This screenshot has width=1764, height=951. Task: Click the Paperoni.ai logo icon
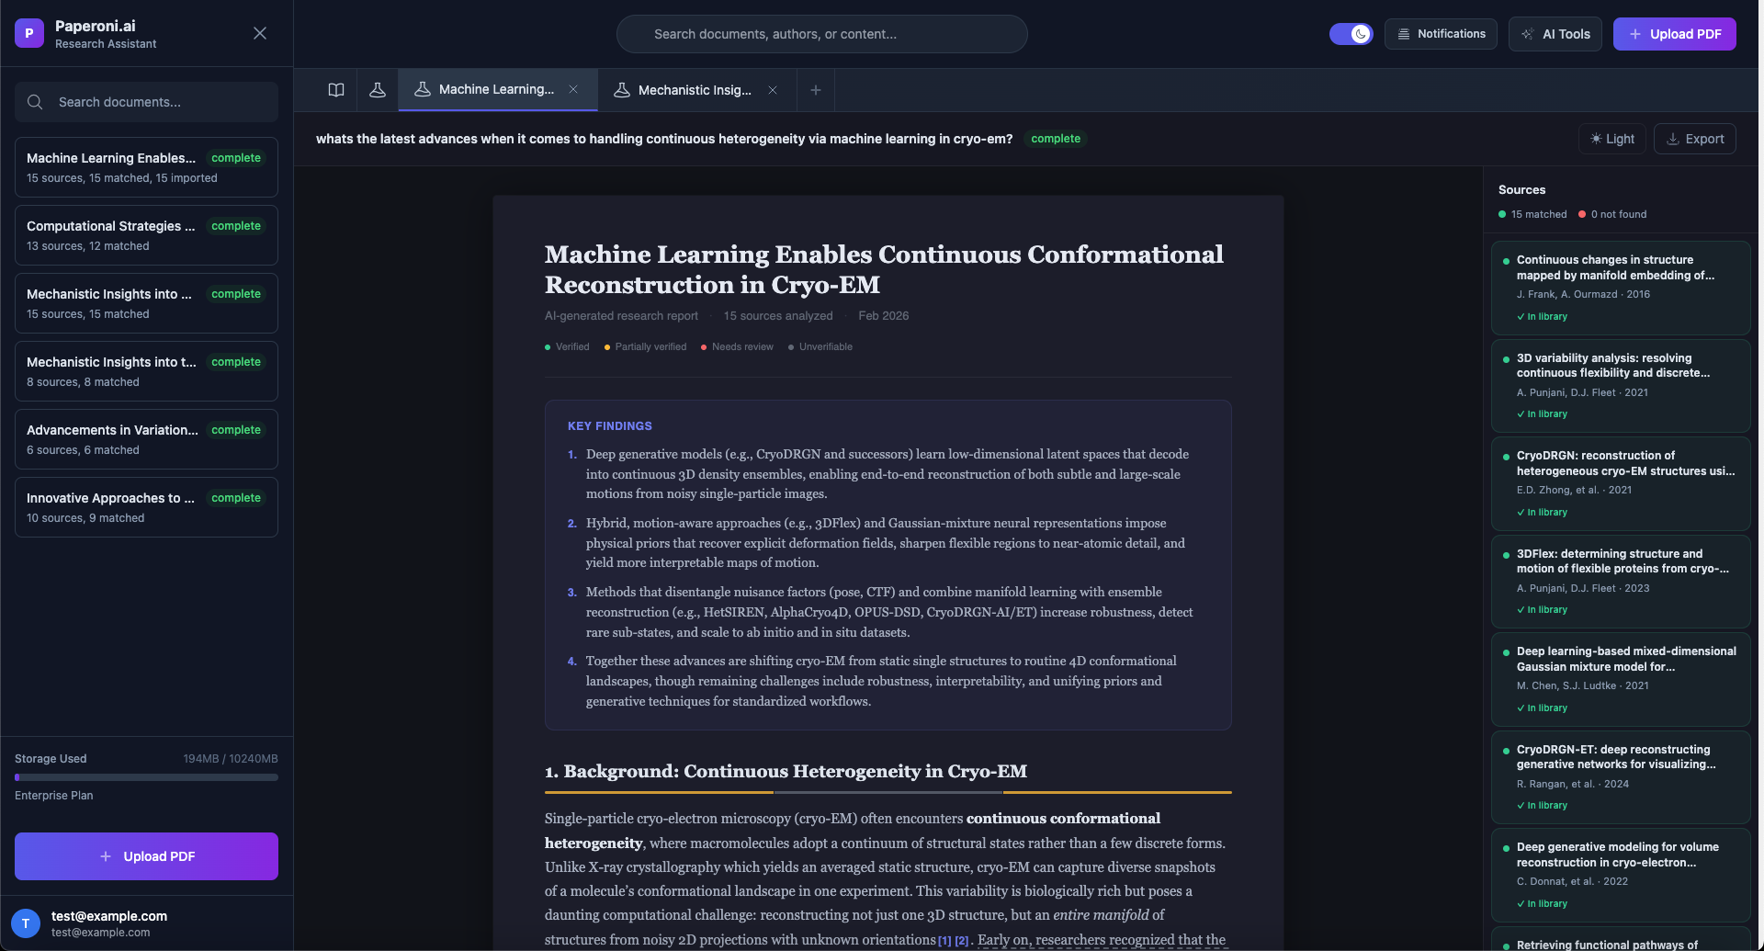tap(28, 32)
